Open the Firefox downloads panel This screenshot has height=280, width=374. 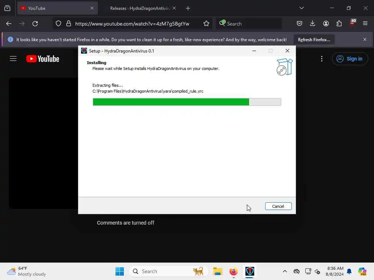pyautogui.click(x=313, y=23)
